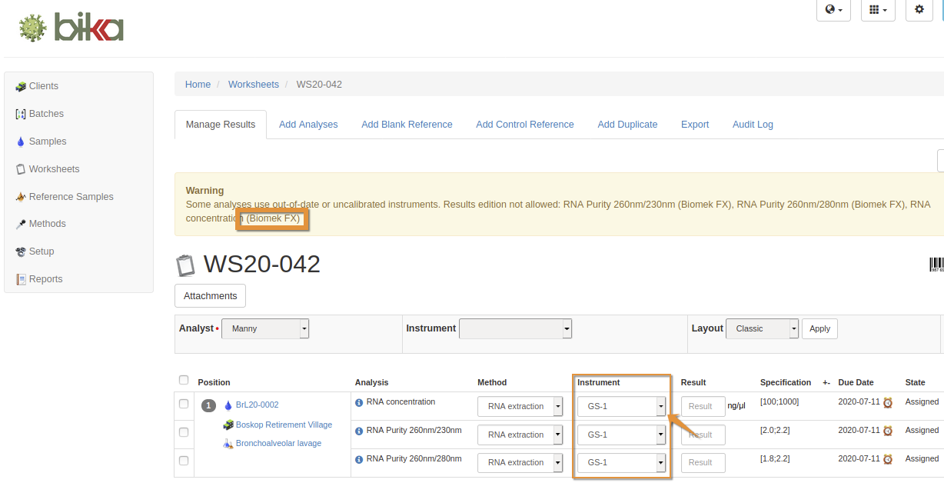
Task: Open the settings gear menu
Action: click(919, 10)
